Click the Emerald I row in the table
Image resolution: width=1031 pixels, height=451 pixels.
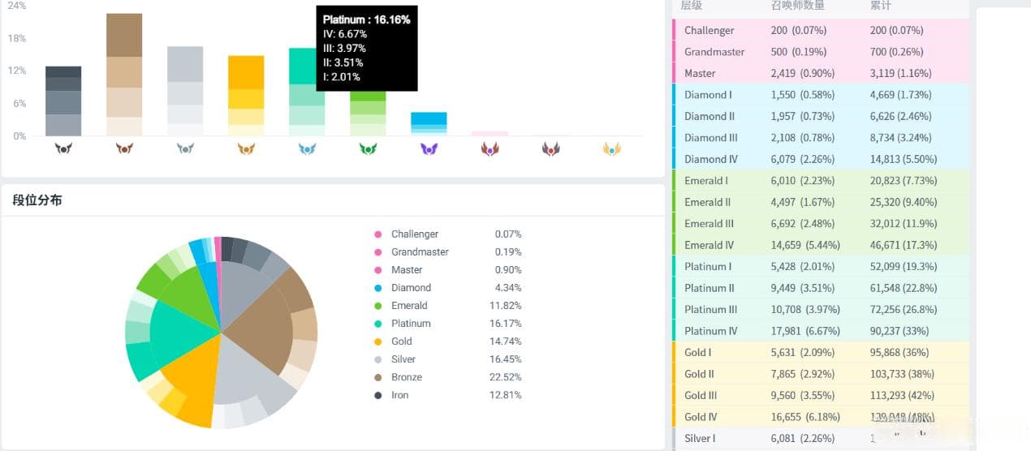click(821, 181)
